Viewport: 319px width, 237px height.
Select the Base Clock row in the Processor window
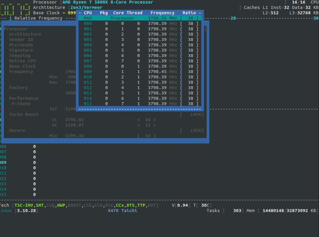[22, 66]
